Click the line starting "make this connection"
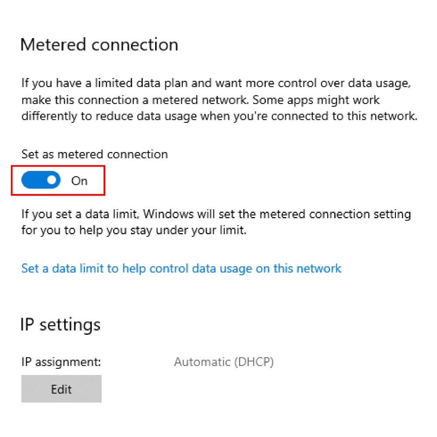Screen dimensions: 437x437 click(201, 100)
